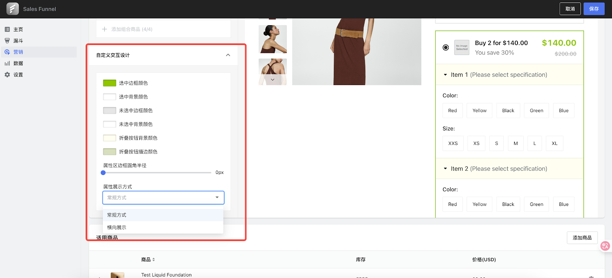Click the 漏斗 funnel icon
The width and height of the screenshot is (612, 278).
[x=7, y=41]
